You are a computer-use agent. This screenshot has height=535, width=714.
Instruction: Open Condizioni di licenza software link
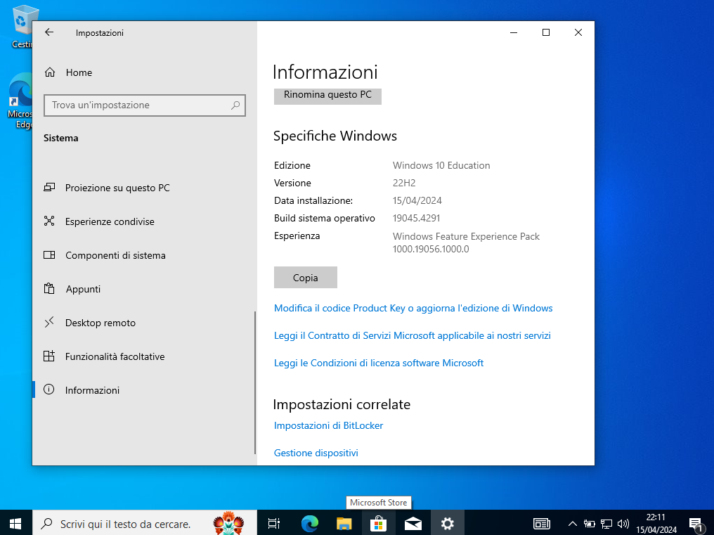pos(378,363)
